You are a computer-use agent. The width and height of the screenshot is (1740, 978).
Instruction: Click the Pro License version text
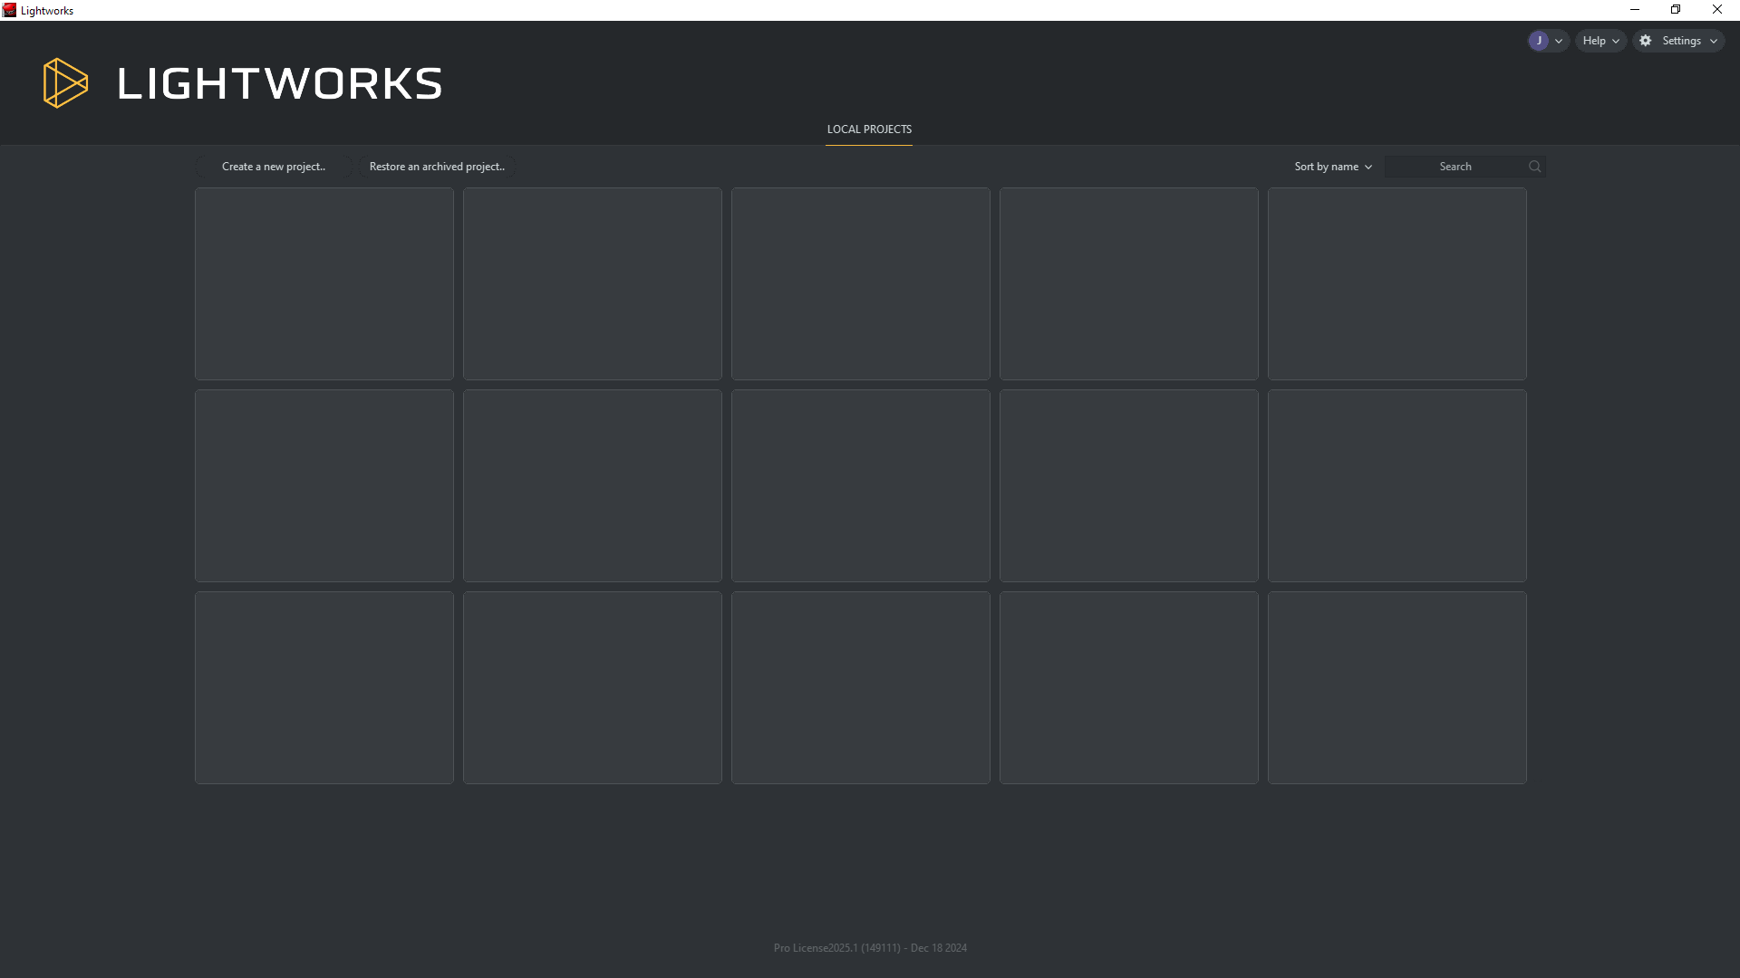(870, 948)
